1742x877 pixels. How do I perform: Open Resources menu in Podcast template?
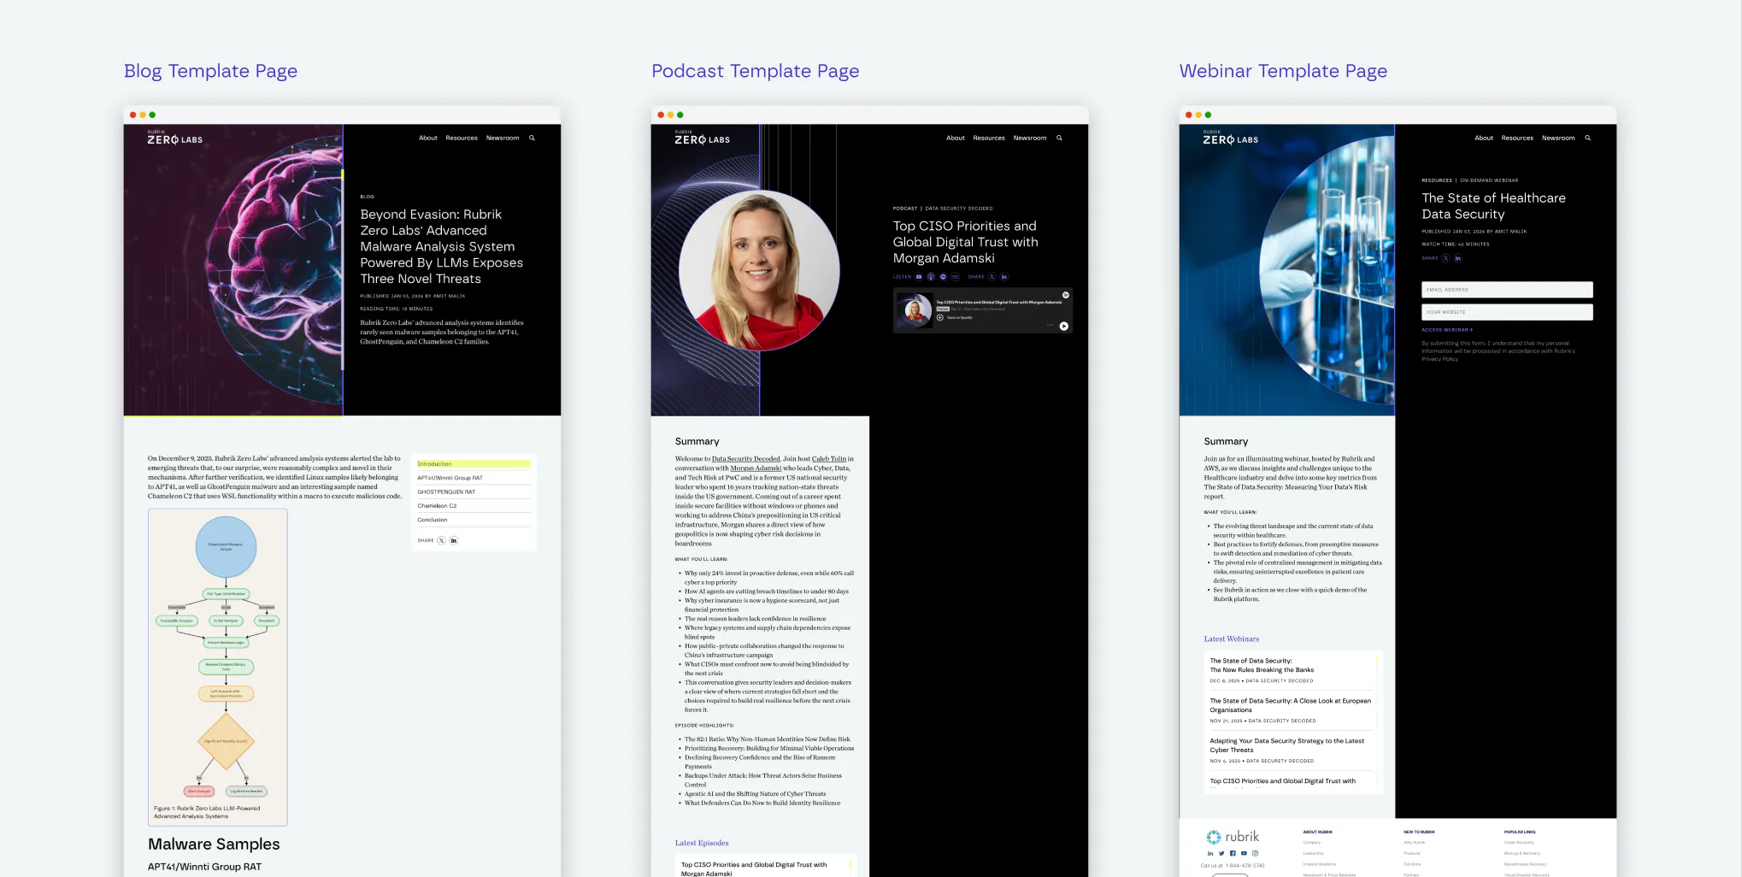coord(989,138)
